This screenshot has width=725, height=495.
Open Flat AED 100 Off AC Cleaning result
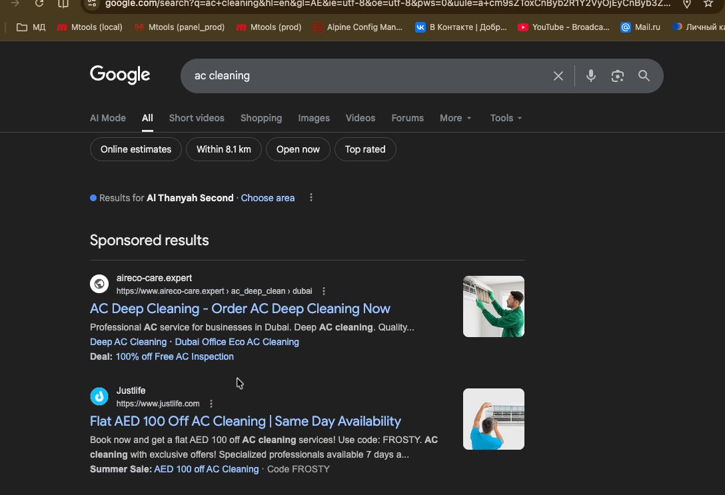tap(245, 421)
